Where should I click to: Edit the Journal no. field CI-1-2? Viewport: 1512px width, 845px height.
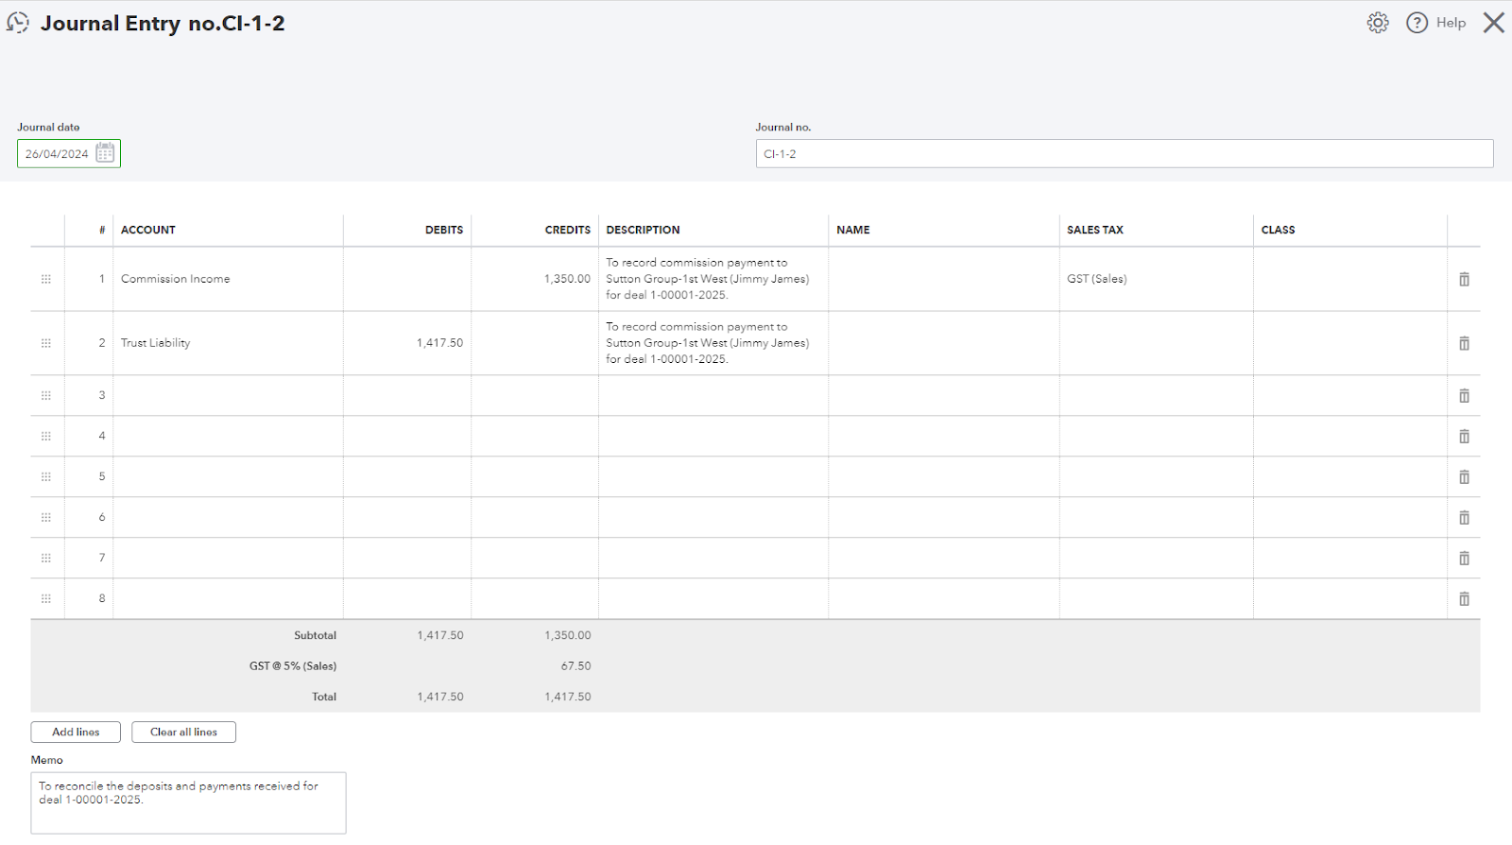click(1125, 153)
